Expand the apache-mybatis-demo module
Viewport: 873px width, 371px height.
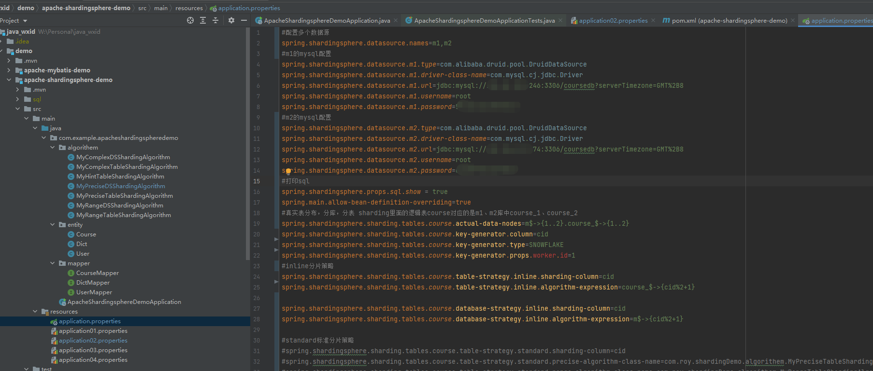pyautogui.click(x=9, y=70)
